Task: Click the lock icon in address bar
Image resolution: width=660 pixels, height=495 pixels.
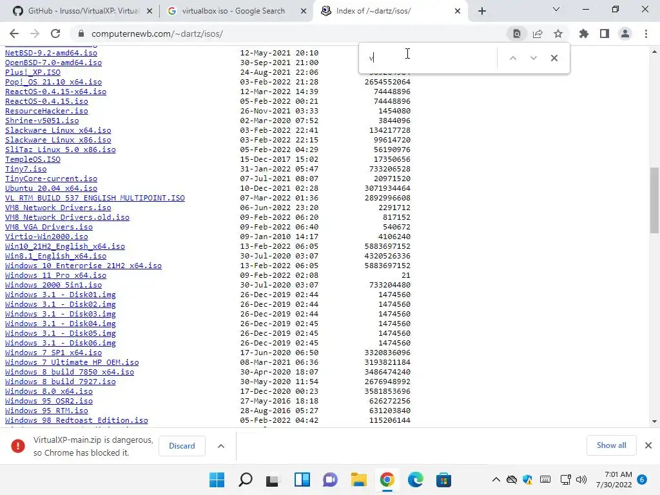Action: (x=81, y=34)
